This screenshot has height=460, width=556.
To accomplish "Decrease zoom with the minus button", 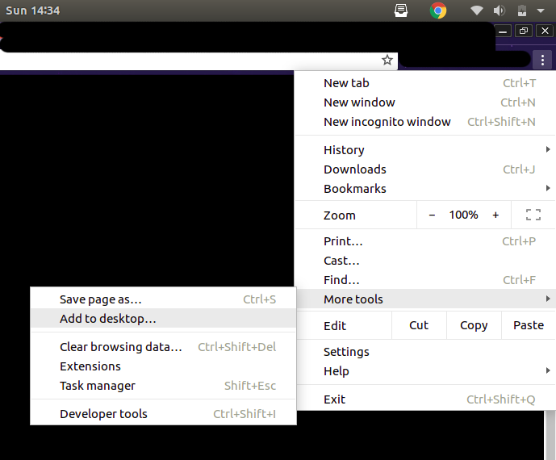I will pyautogui.click(x=432, y=215).
